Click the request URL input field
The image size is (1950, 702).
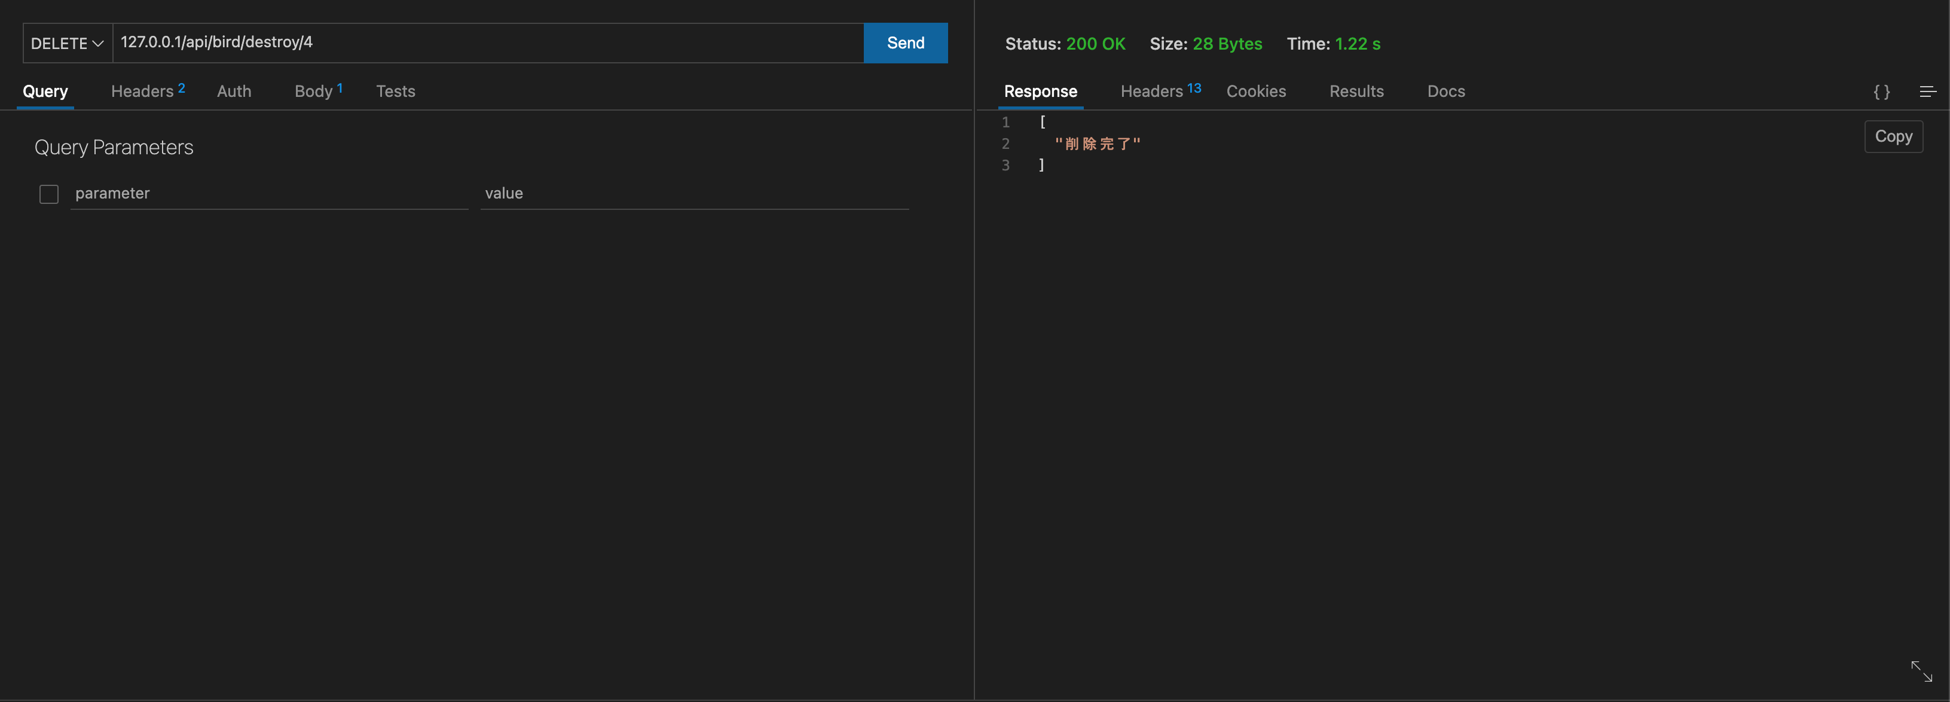[488, 42]
